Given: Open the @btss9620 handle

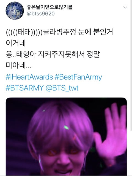Looking at the screenshot, I should [x=41, y=14].
